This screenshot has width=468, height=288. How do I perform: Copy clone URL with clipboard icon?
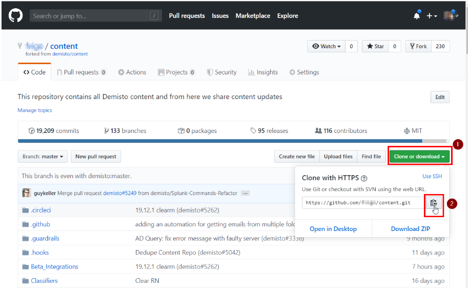(434, 203)
